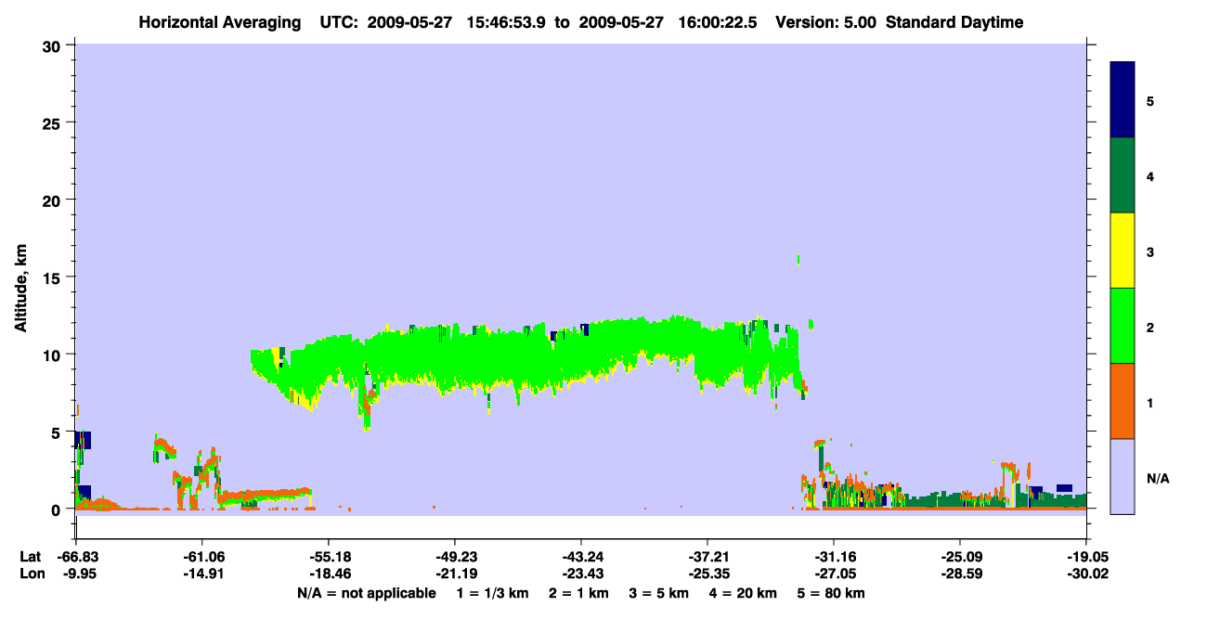Click the colorbar label 'N/A'
The height and width of the screenshot is (619, 1207).
point(1157,478)
